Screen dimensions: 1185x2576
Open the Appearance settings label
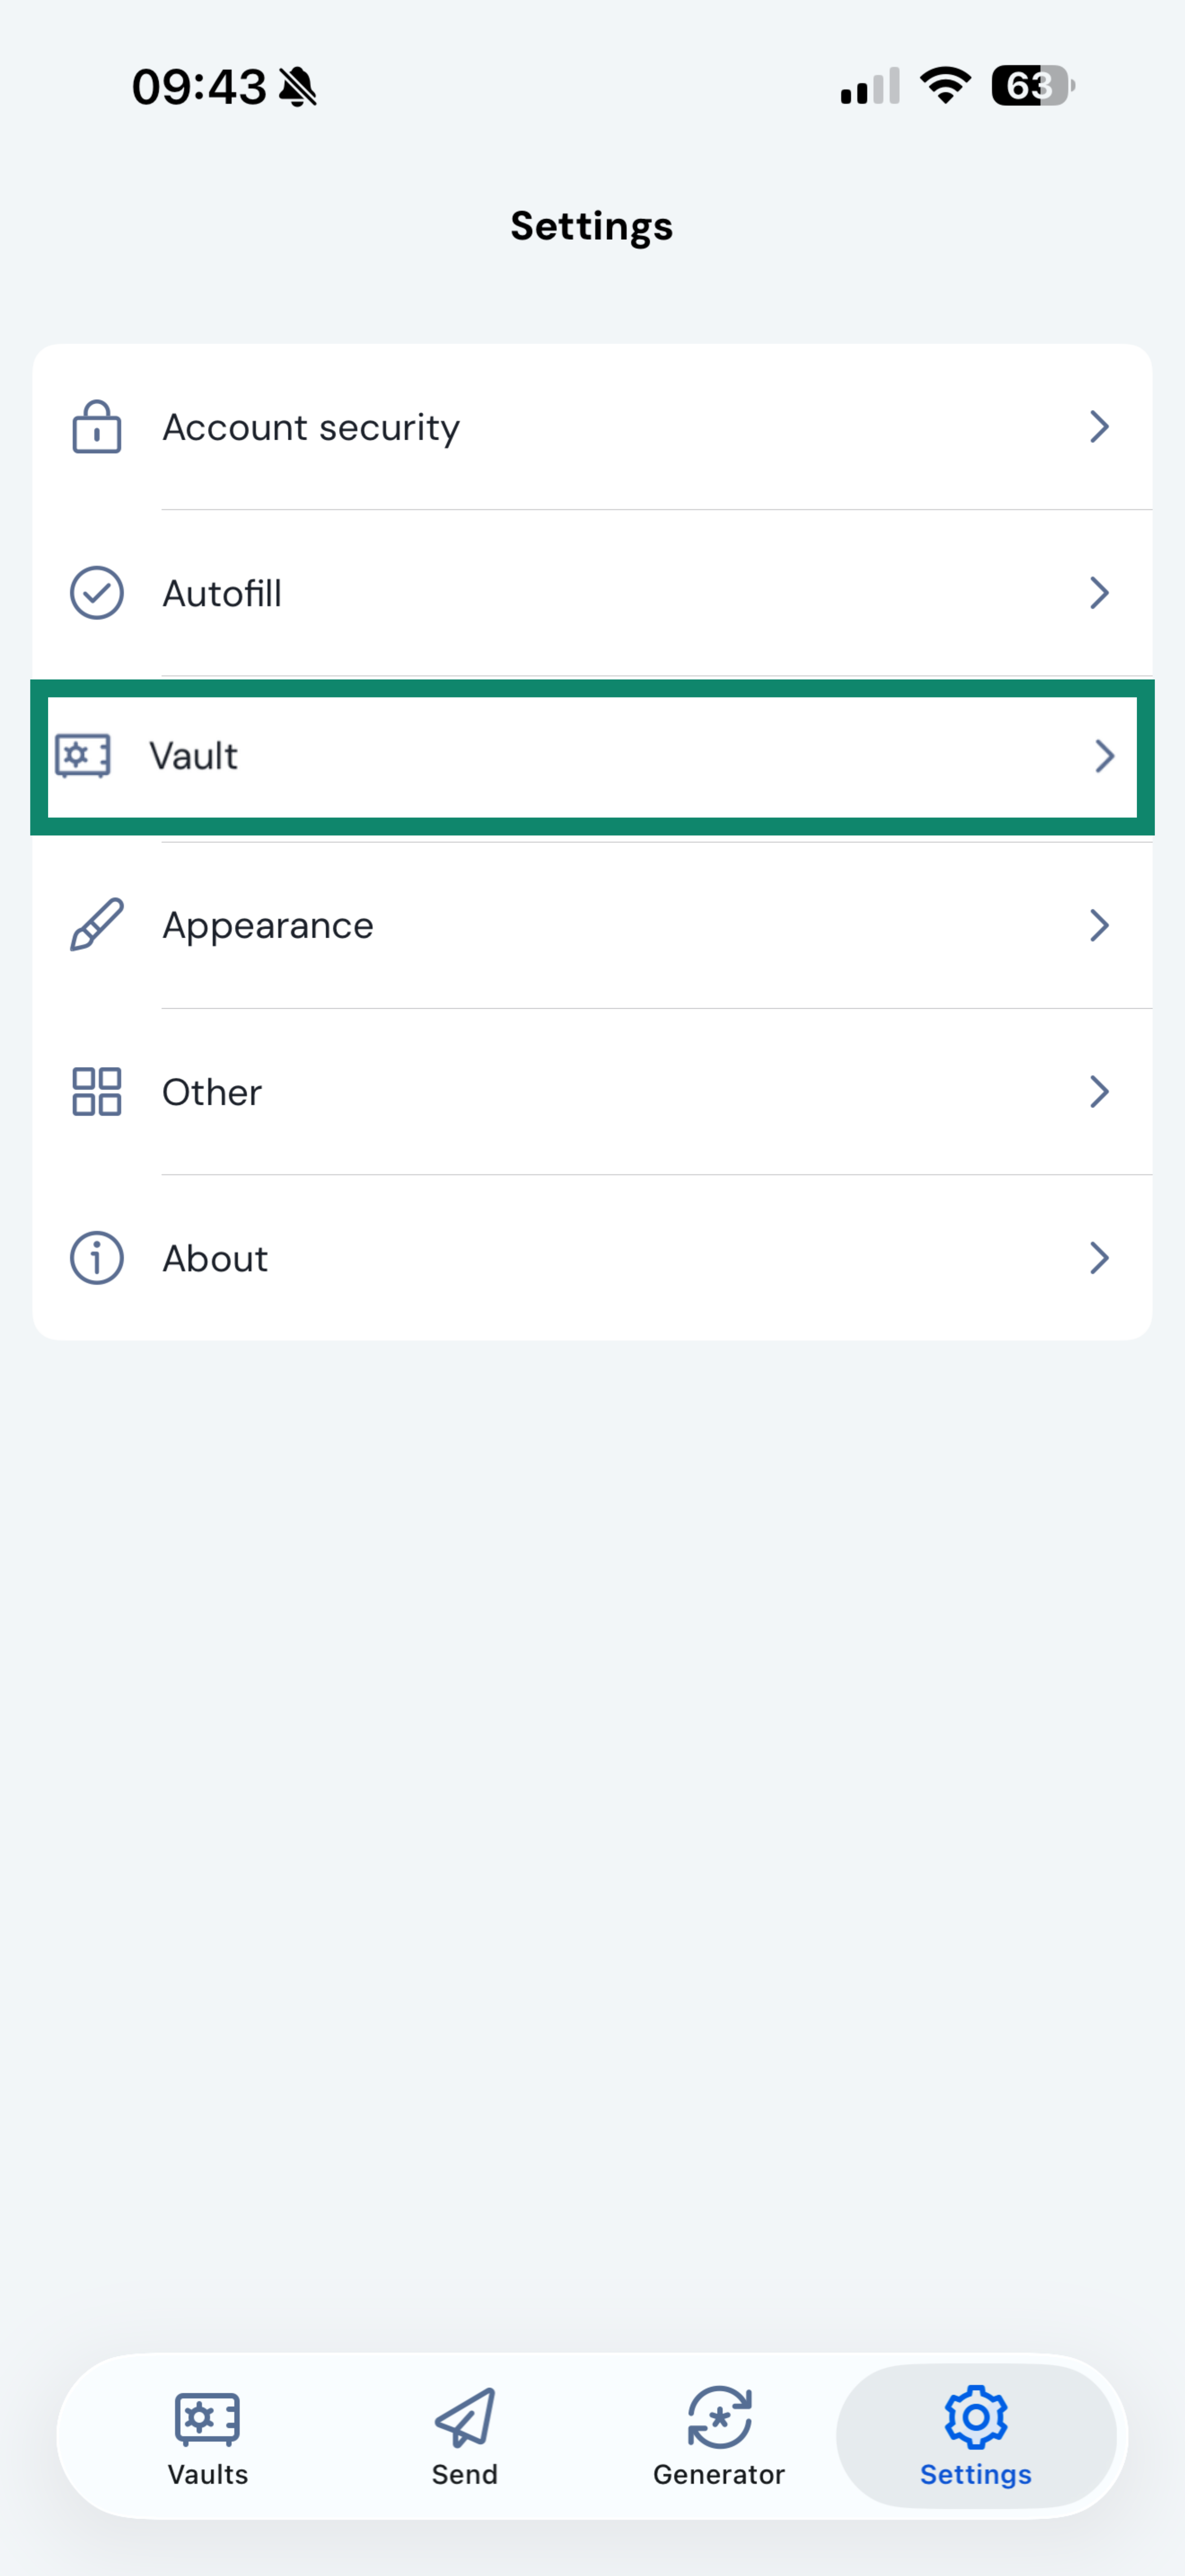click(268, 925)
